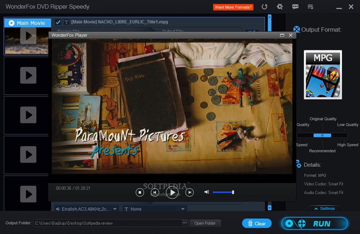
Task: Click the title list scrollbar up arrow
Action: tap(270, 17)
